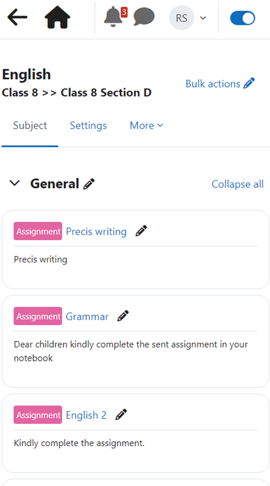The width and height of the screenshot is (270, 486).
Task: Open the RS user menu dropdown arrow
Action: click(x=203, y=18)
